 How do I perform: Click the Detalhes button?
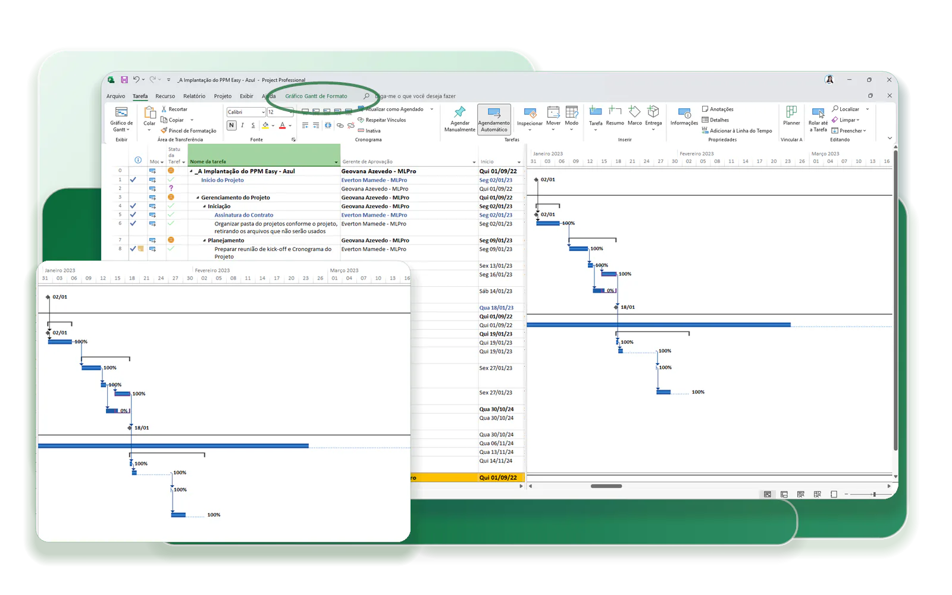point(715,120)
